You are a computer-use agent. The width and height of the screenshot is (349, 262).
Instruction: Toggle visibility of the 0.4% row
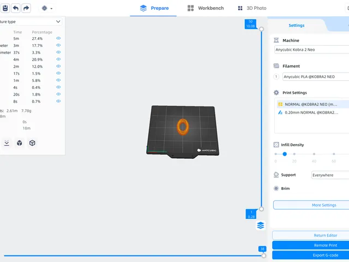(58, 87)
